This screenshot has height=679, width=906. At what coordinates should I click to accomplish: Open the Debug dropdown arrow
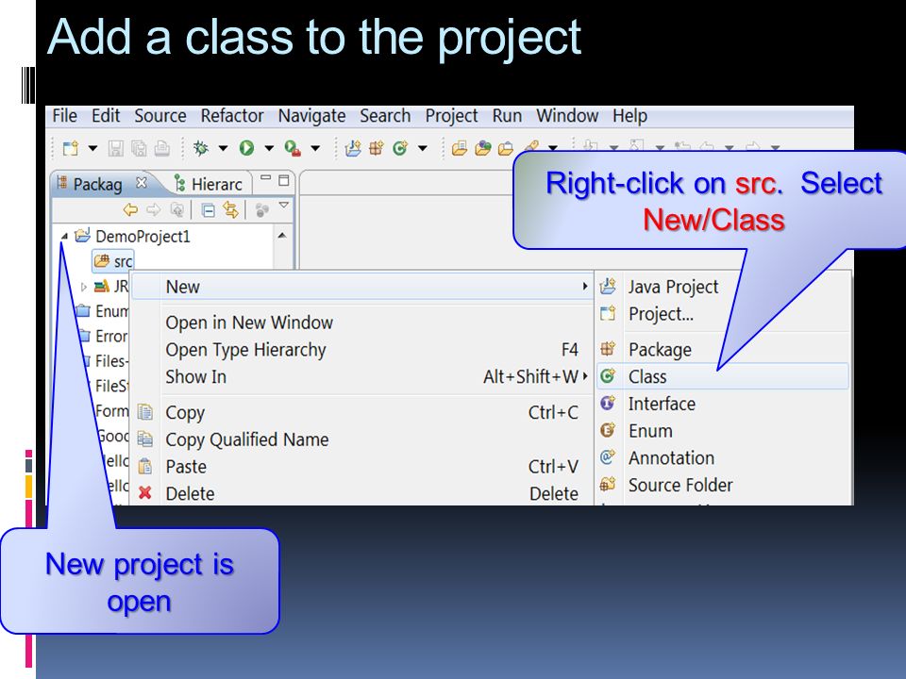pyautogui.click(x=223, y=148)
